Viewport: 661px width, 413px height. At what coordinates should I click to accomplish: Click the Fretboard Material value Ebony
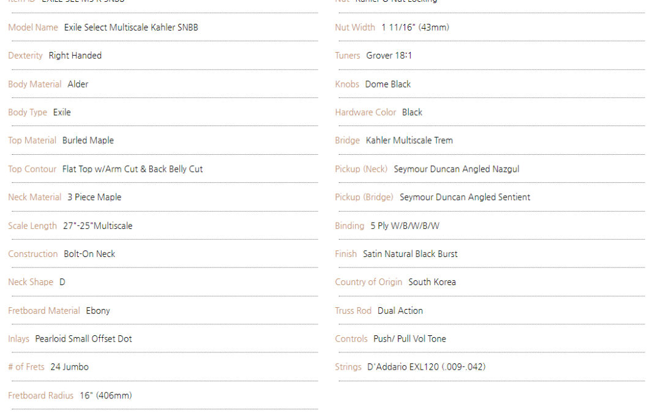click(x=98, y=311)
